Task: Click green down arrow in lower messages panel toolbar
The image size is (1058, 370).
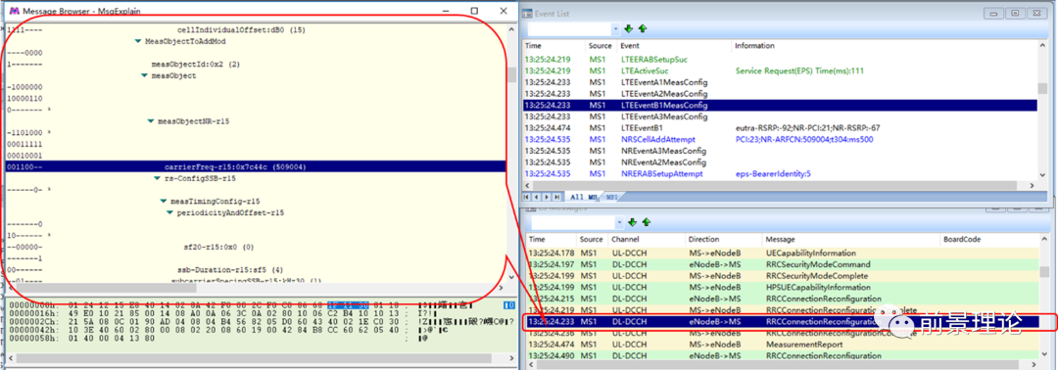Action: pos(632,222)
